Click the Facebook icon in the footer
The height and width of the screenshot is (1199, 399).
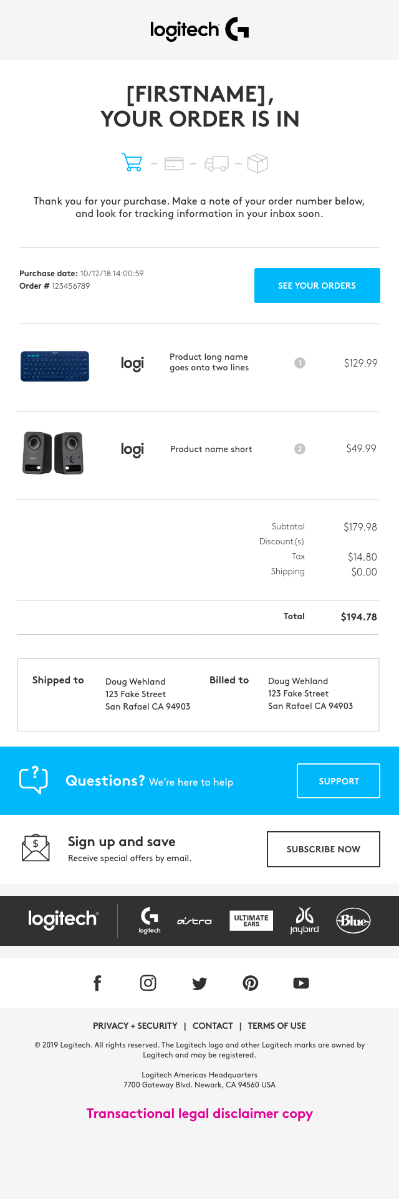[x=97, y=983]
